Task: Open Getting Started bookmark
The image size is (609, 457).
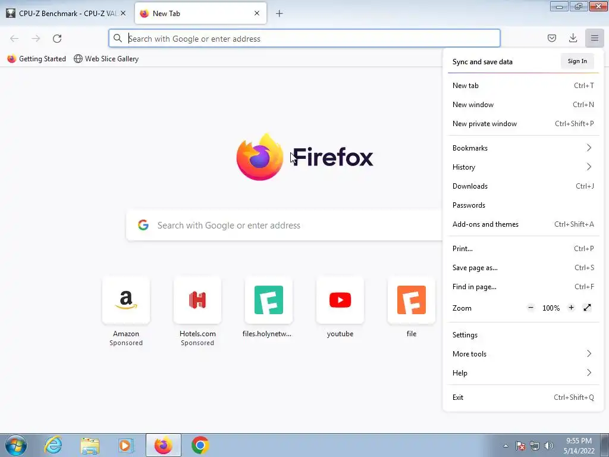Action: pos(37,59)
